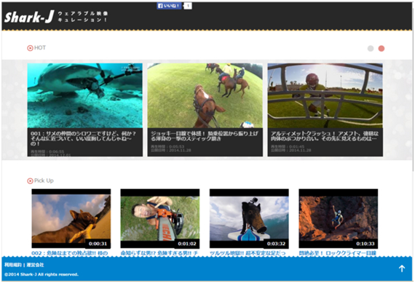Click the ©2014 Shark-J copyright text

click(41, 274)
